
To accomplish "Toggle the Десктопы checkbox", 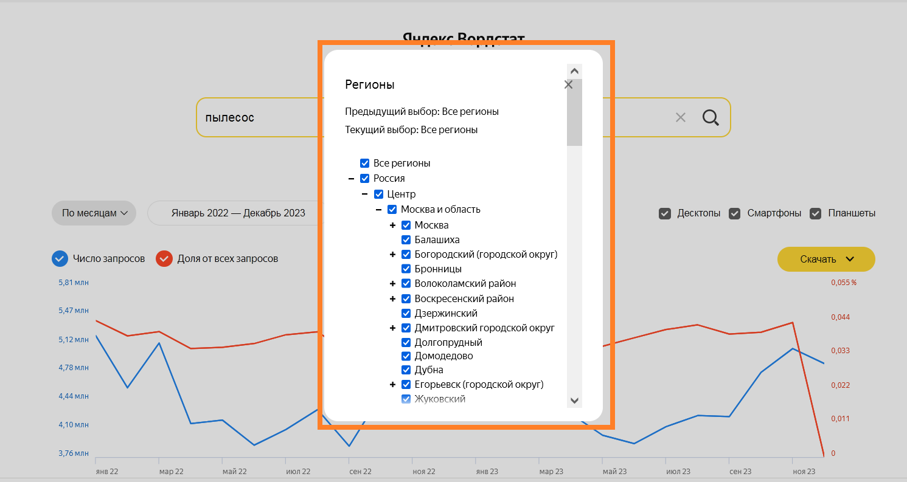I will coord(665,213).
